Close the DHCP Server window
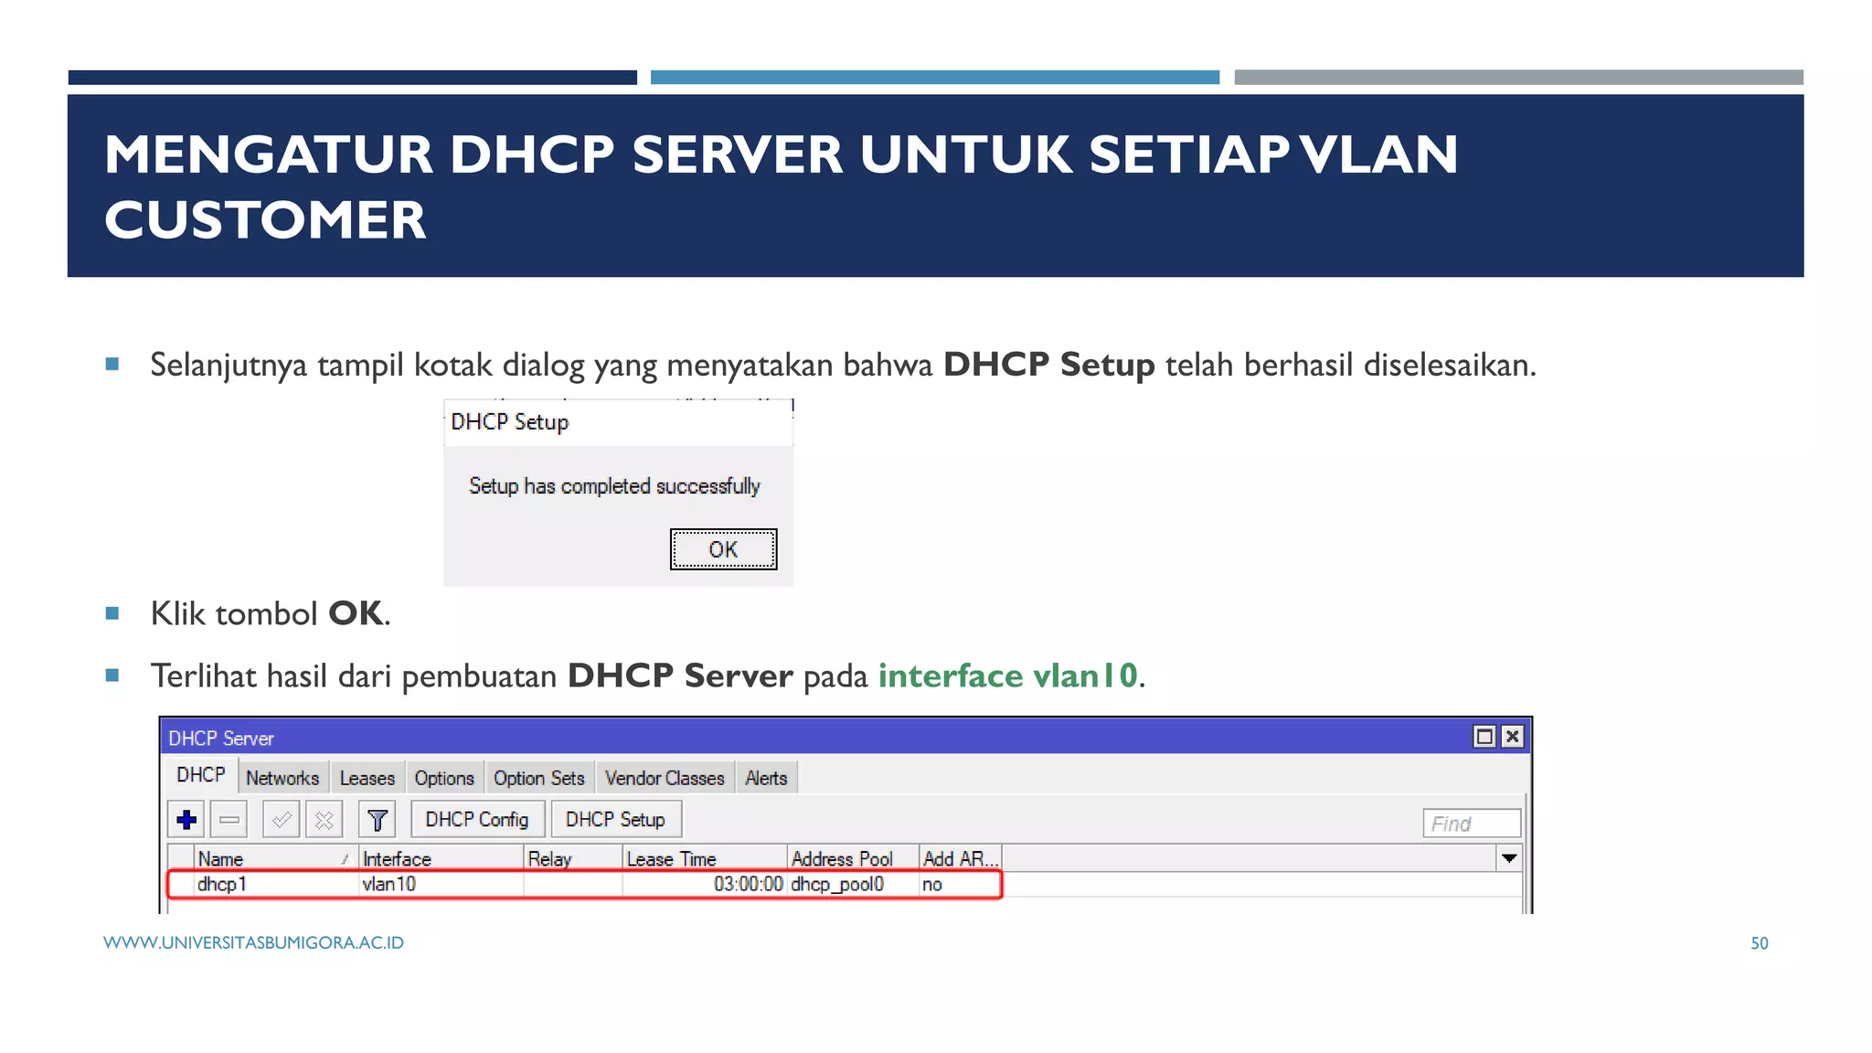Image resolution: width=1872 pixels, height=1053 pixels. (x=1513, y=737)
